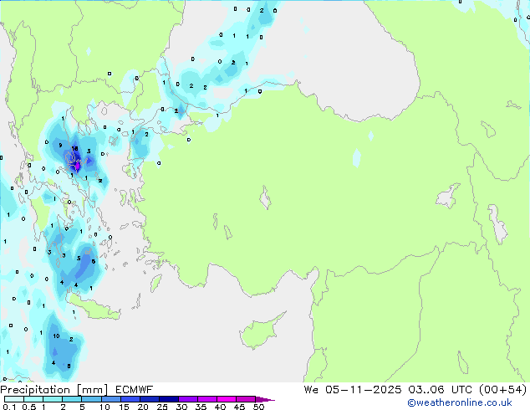Pick the 30–35 mm purple legend swatch
The image size is (530, 410).
[x=188, y=399]
